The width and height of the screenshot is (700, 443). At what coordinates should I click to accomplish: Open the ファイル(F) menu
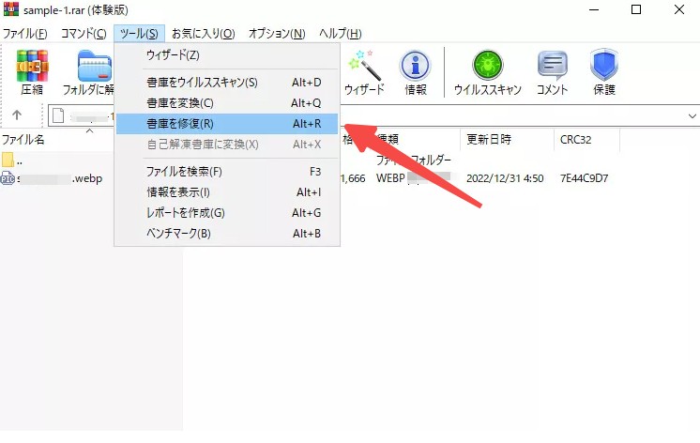point(25,34)
